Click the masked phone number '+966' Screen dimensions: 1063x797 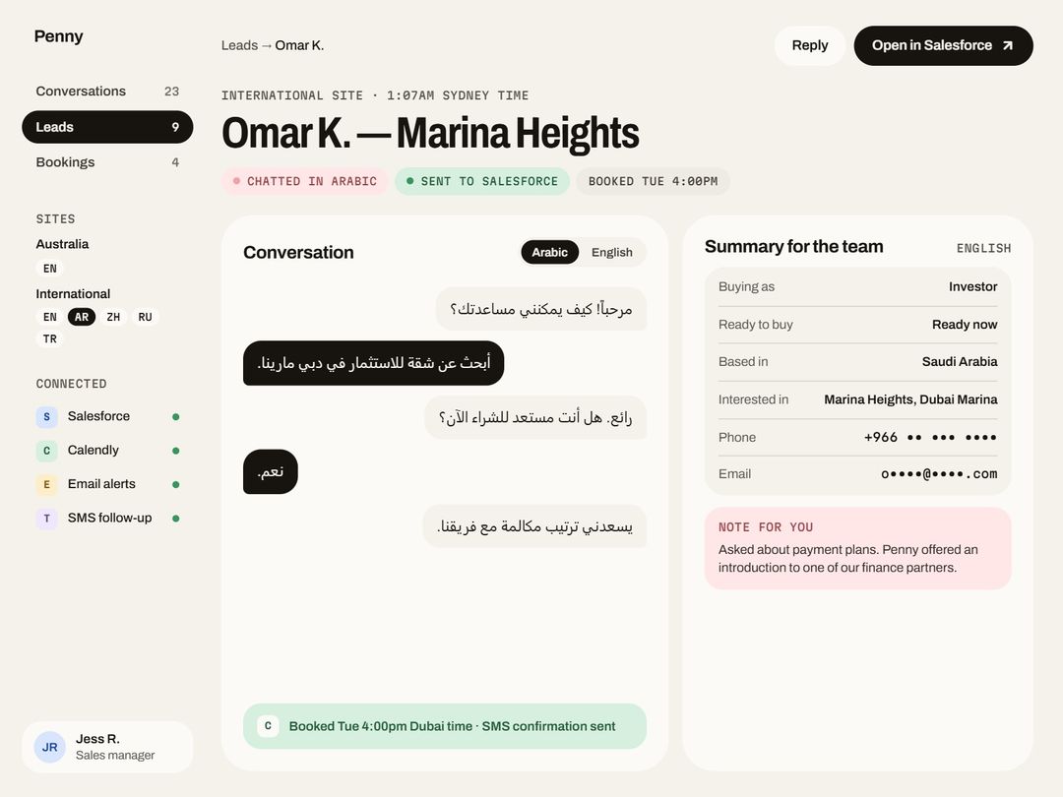point(930,437)
